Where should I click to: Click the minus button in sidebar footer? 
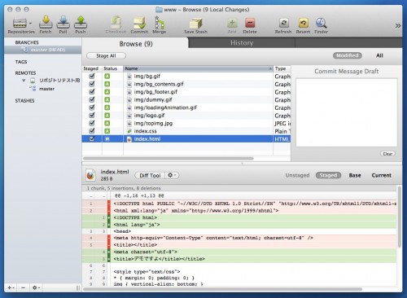[24, 287]
